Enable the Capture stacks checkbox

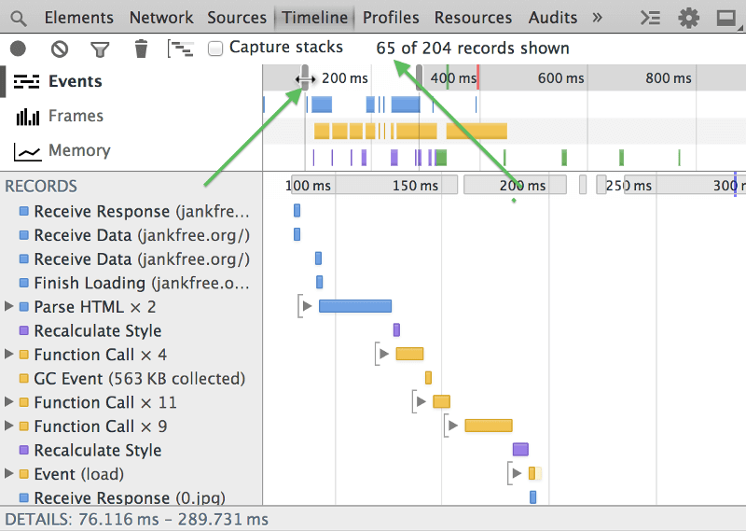click(x=215, y=49)
